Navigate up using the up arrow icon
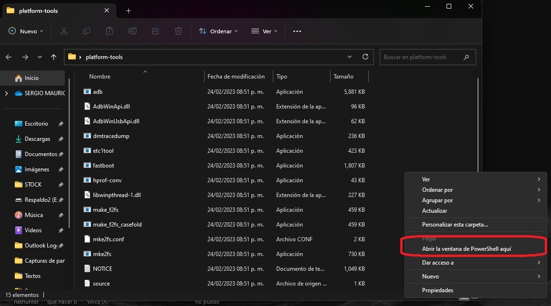 tap(53, 57)
